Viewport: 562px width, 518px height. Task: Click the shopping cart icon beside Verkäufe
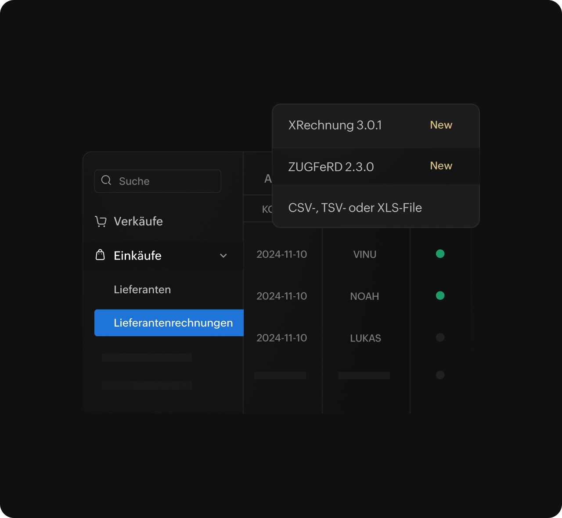coord(101,222)
